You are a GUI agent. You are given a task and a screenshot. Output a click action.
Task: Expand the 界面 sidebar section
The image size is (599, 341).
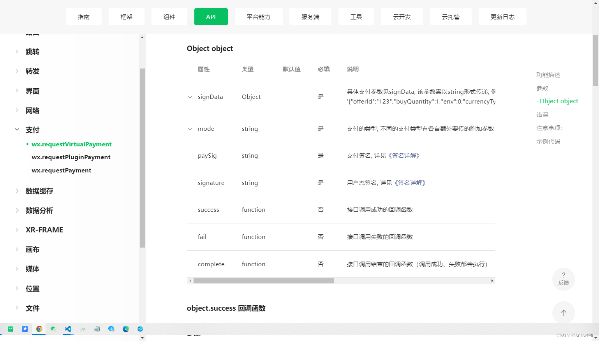coord(17,91)
